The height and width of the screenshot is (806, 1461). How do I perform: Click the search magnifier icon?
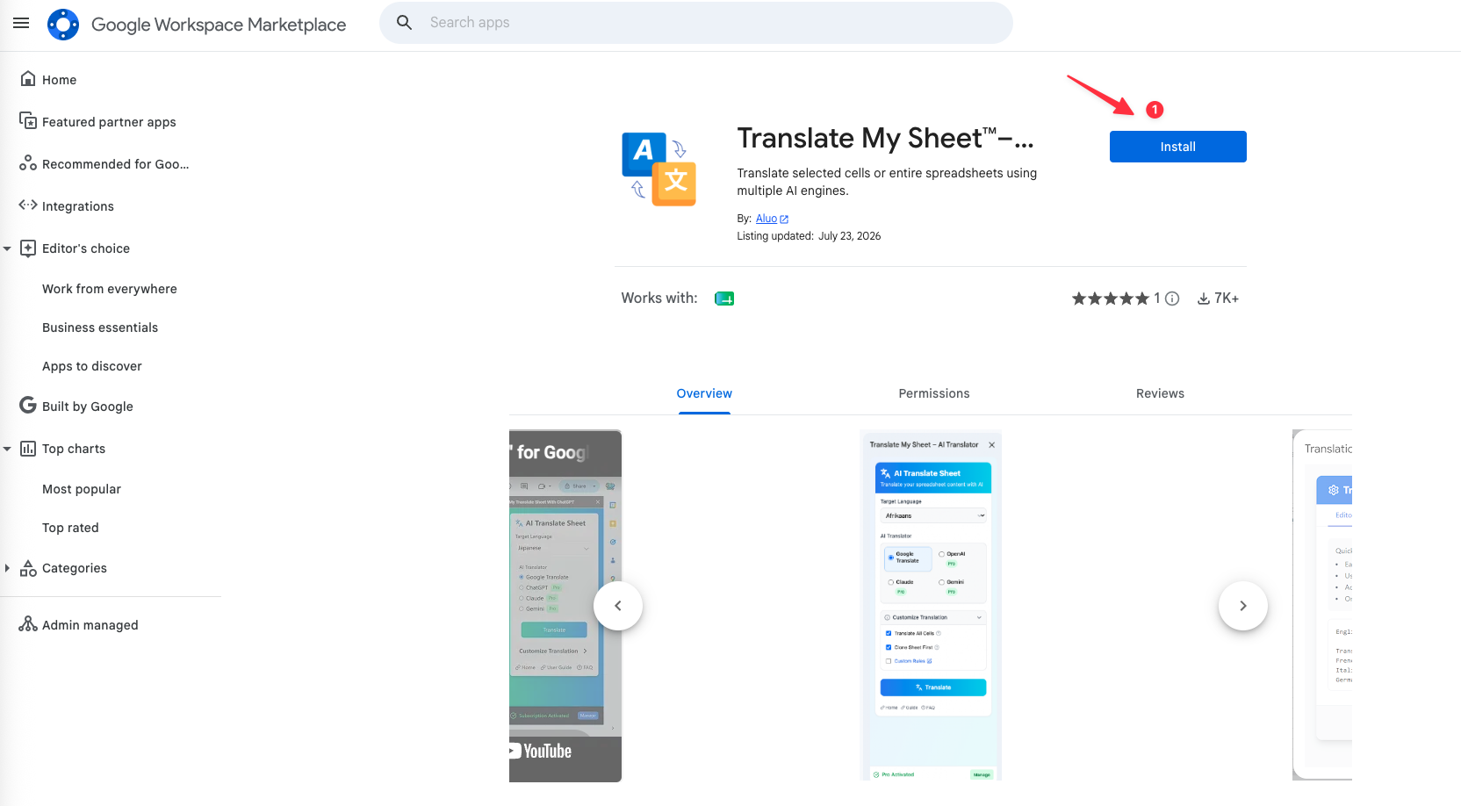pos(405,23)
